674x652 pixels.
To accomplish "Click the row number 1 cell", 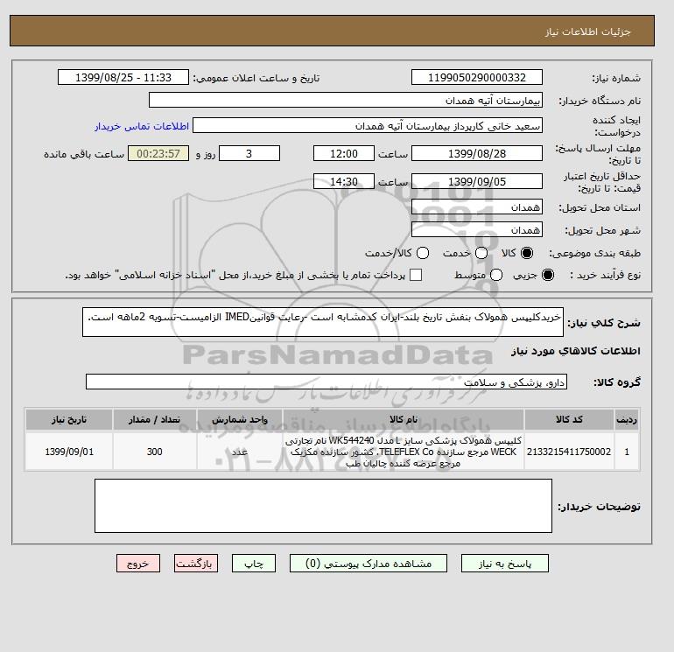I will [x=627, y=452].
